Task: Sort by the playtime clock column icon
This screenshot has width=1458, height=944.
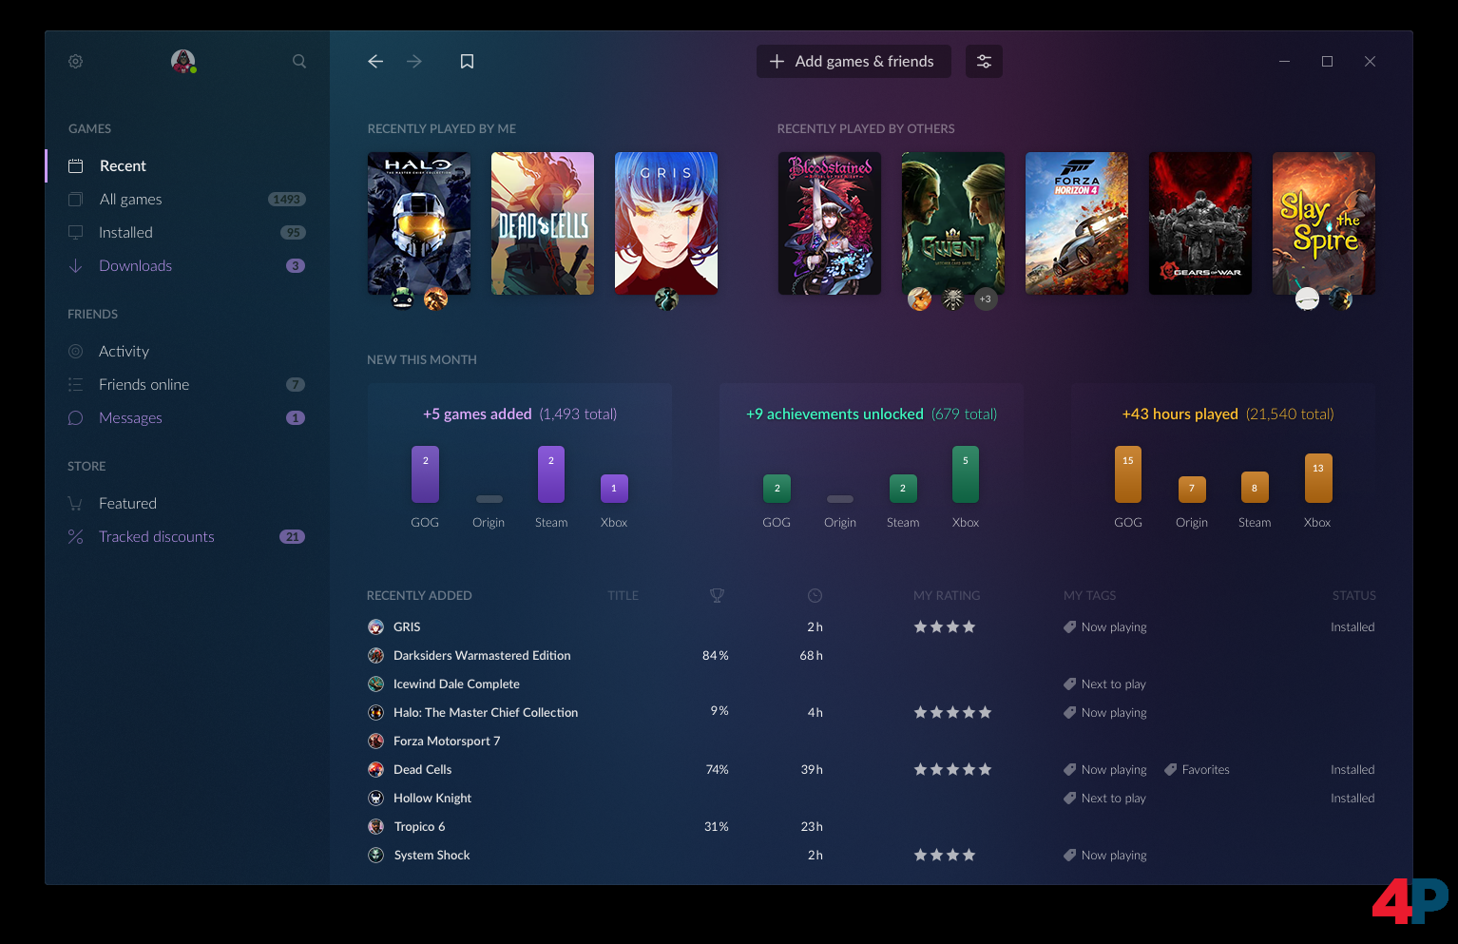Action: [815, 595]
